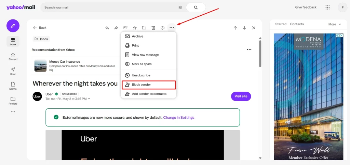Delete the email with the trash icon
Viewport: 350px width, 165px height.
coord(153,28)
